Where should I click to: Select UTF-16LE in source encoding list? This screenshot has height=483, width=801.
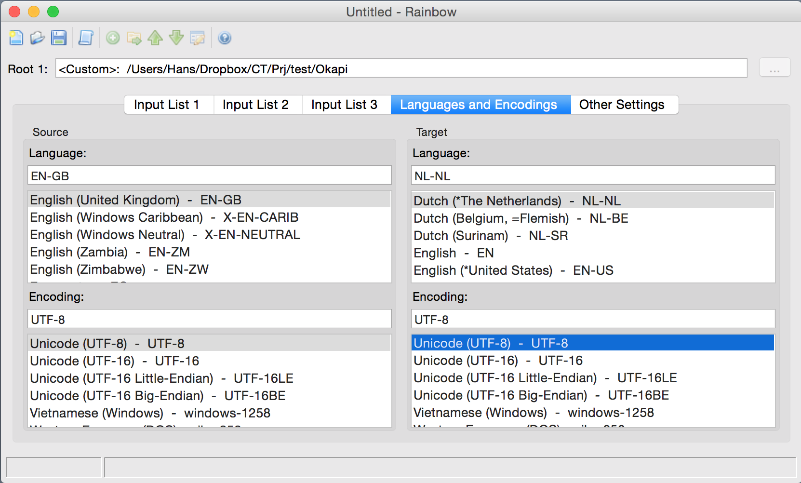coord(161,378)
